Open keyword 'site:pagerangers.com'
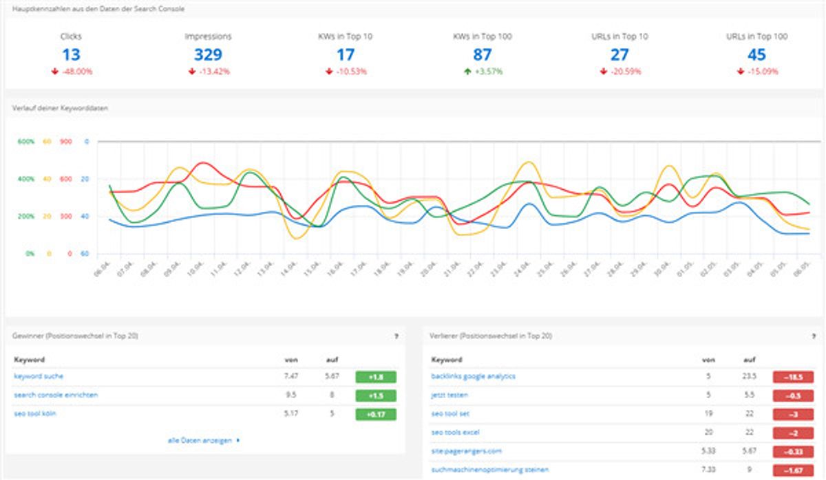The height and width of the screenshot is (480, 826). pyautogui.click(x=466, y=450)
